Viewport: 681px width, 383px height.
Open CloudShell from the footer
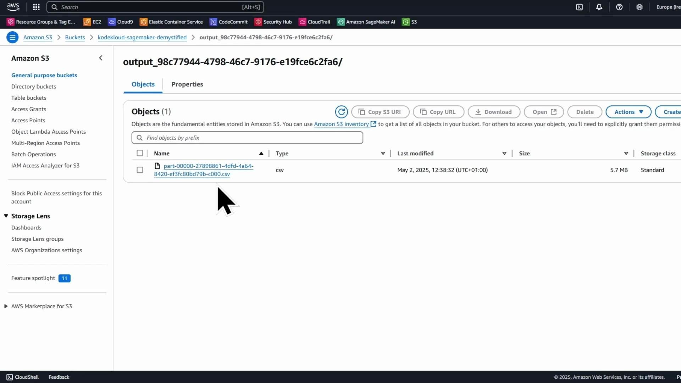pyautogui.click(x=23, y=377)
